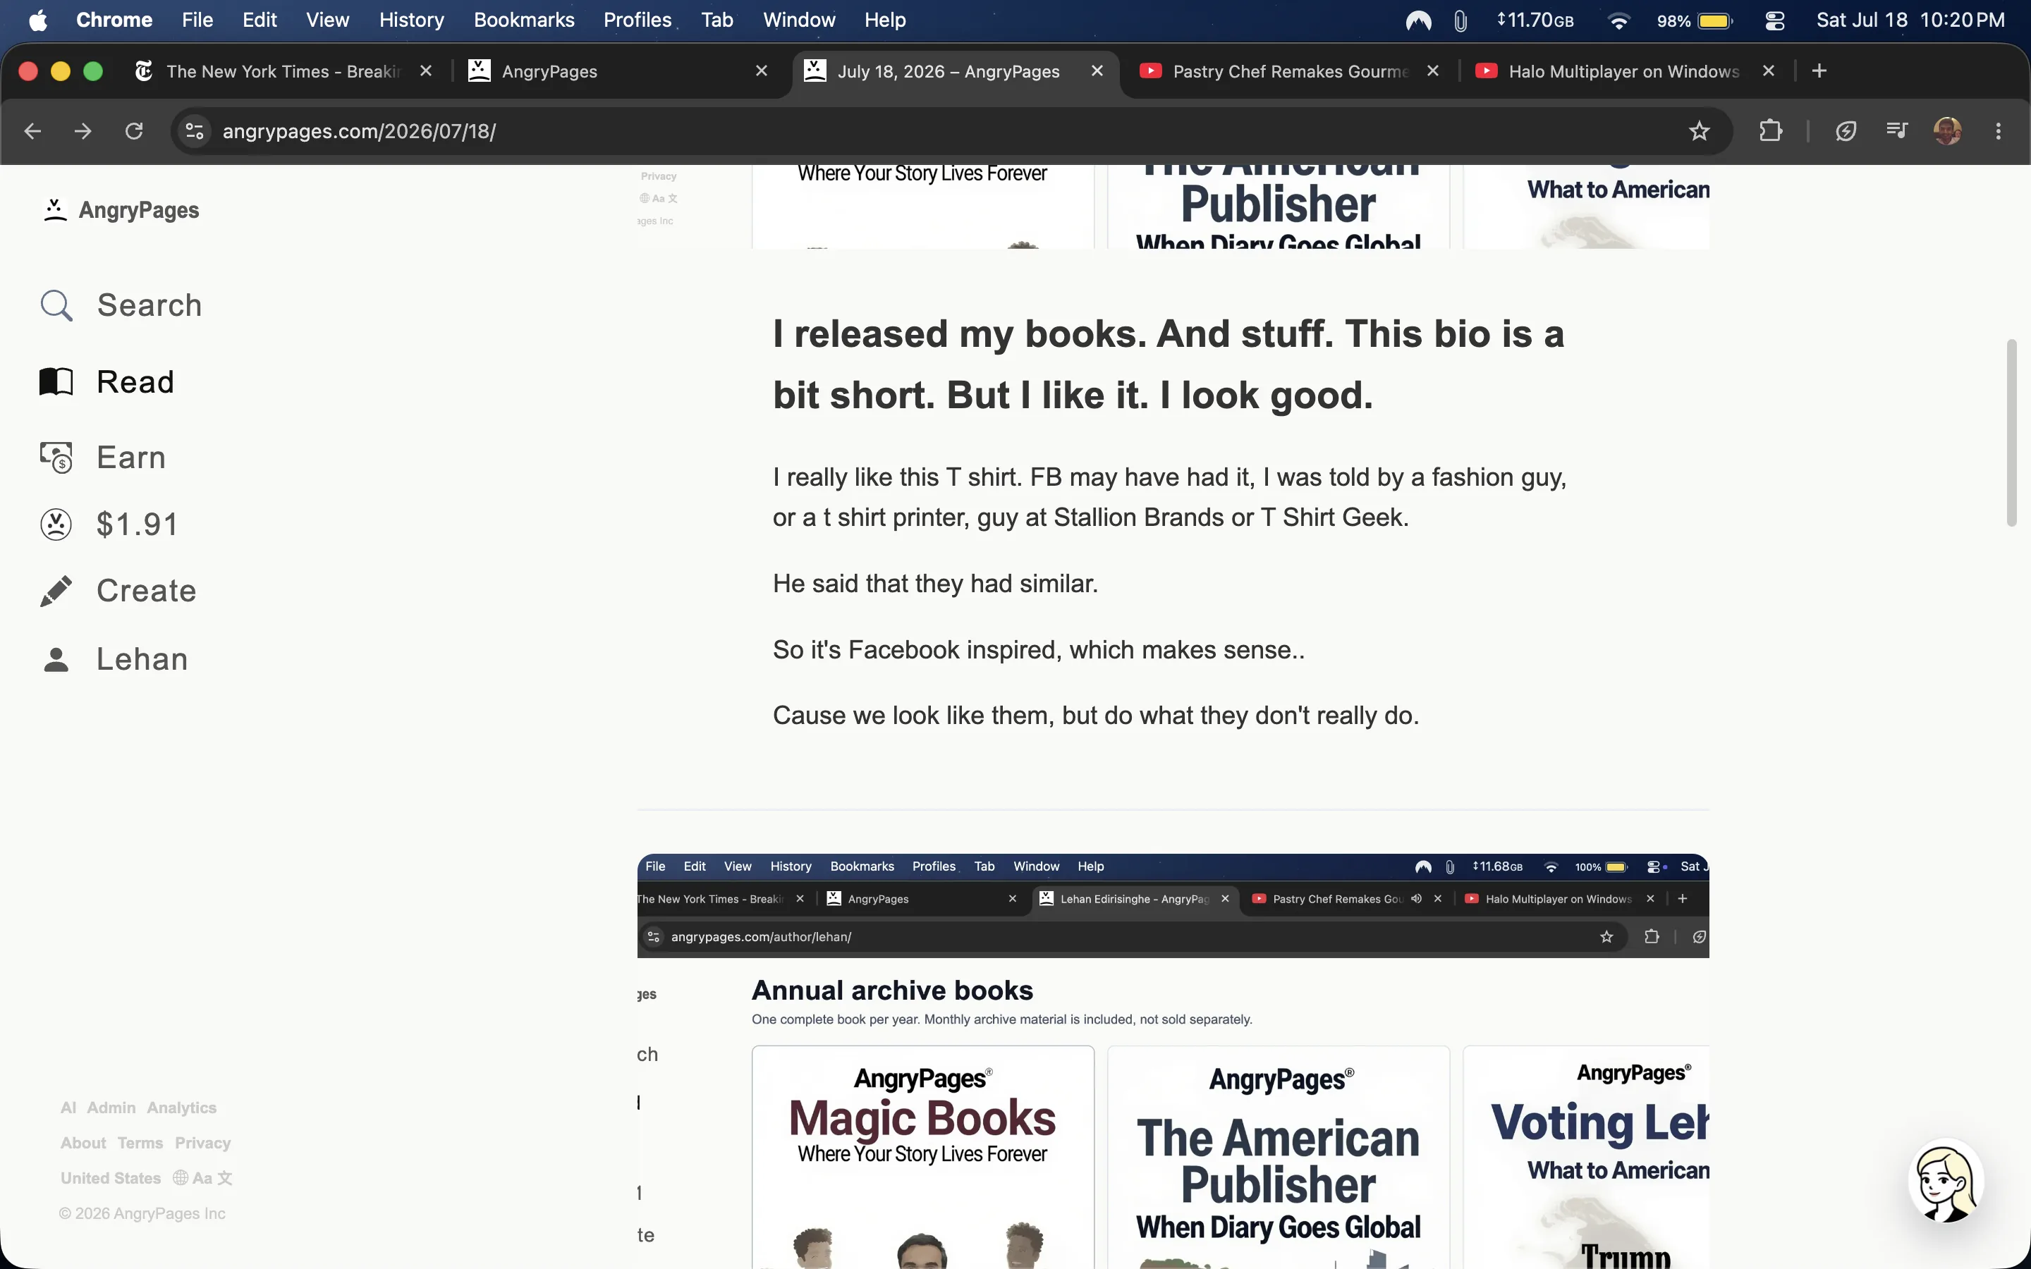
Task: Open macOS Control Center toggle icon
Action: (1774, 20)
